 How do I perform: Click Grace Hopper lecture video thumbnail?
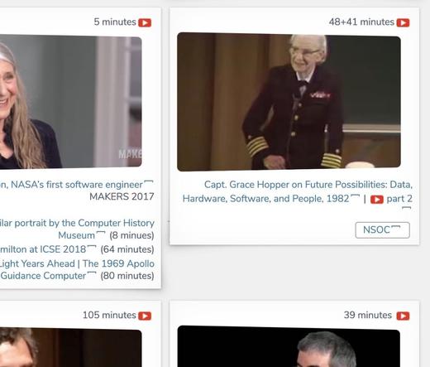[x=289, y=102]
